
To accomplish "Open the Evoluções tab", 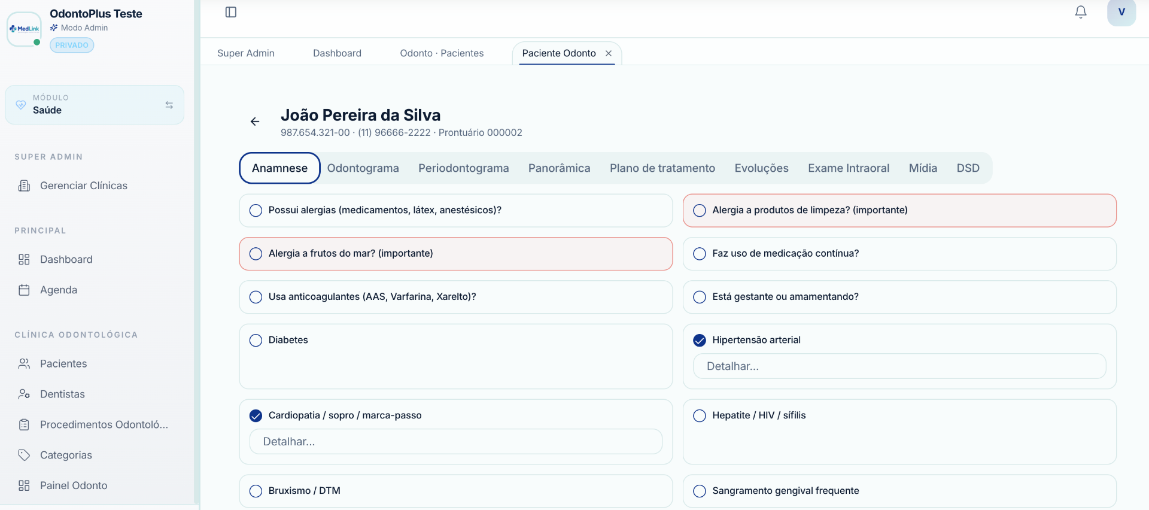I will coord(761,168).
